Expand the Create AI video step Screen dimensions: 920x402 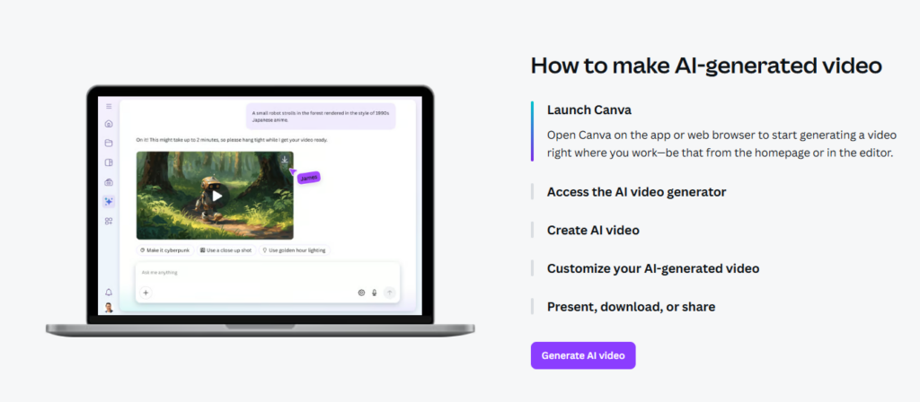click(593, 231)
